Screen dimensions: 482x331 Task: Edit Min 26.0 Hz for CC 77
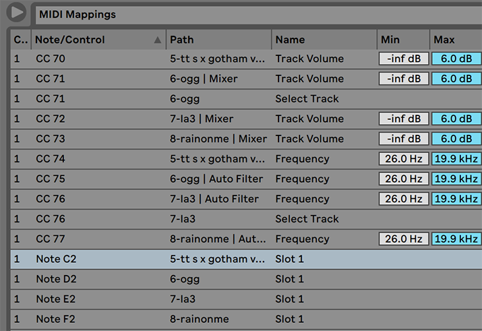tap(404, 239)
